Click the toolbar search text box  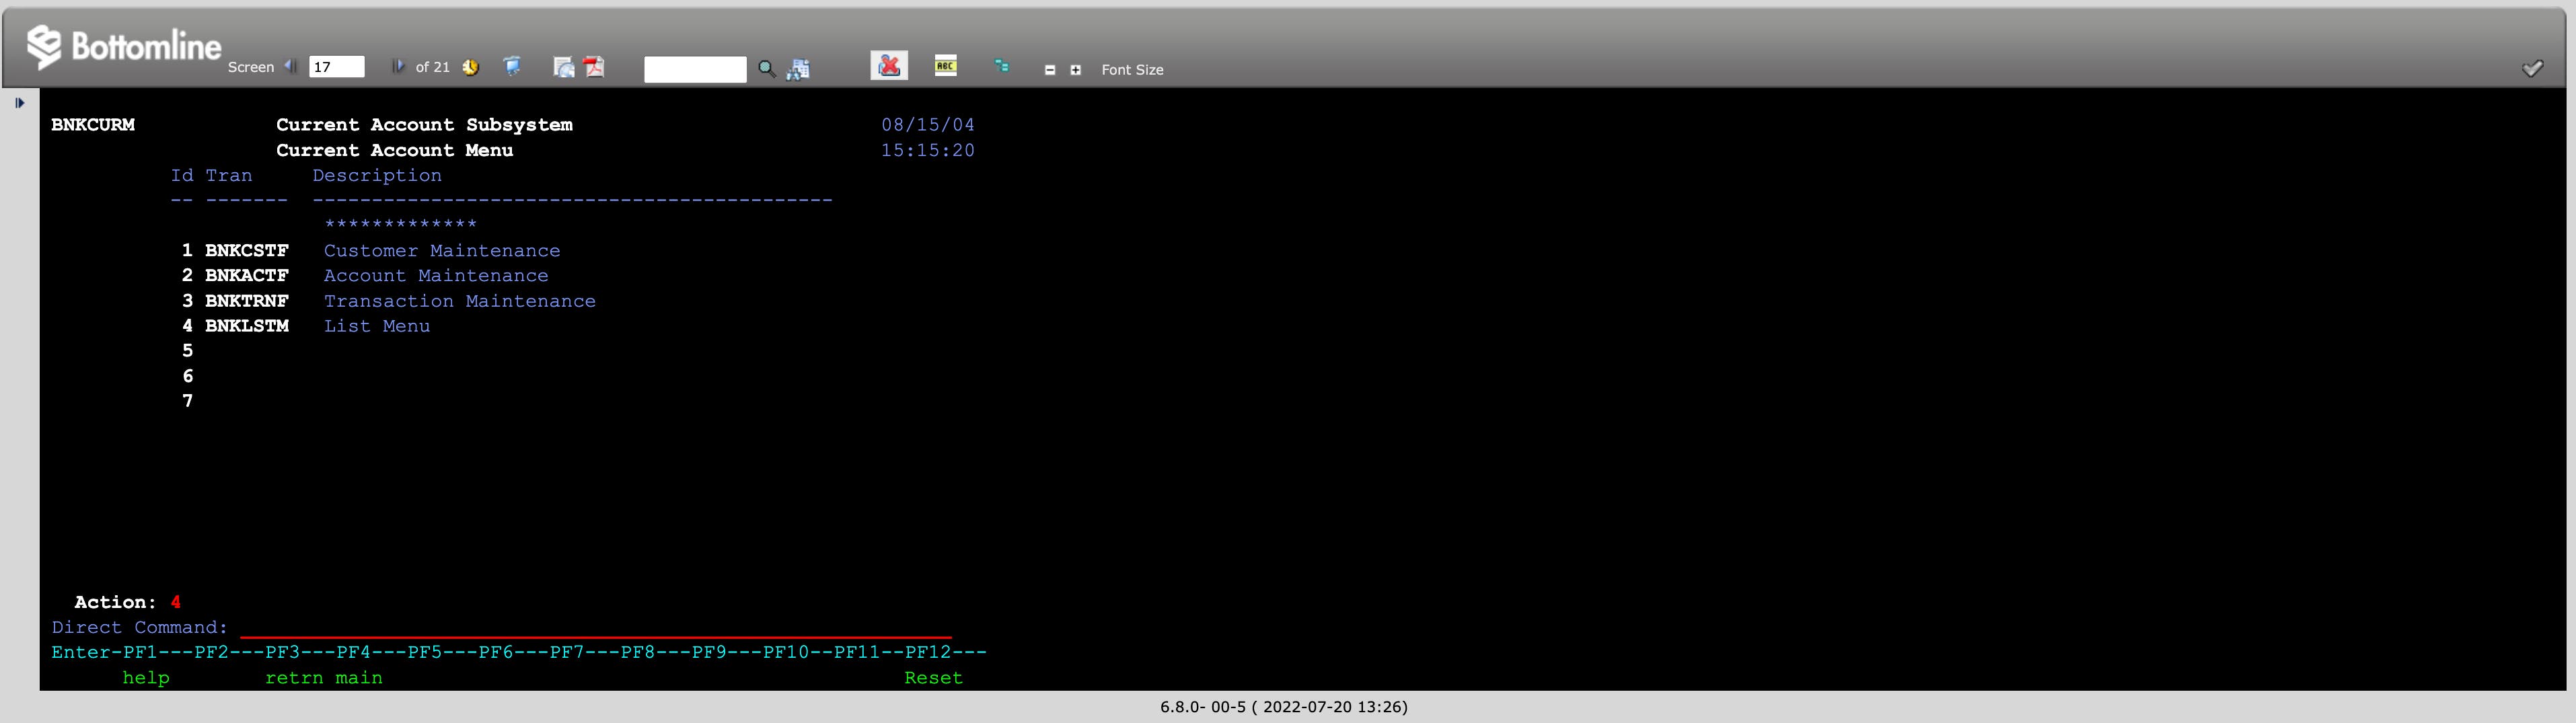pos(694,69)
